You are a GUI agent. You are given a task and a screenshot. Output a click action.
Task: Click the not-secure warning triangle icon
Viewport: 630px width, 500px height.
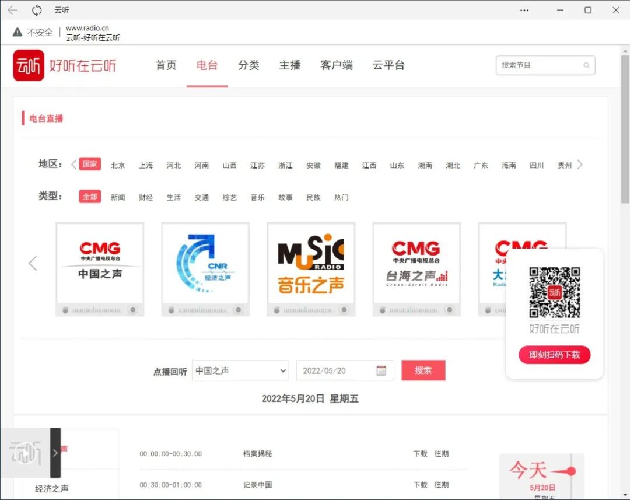(x=17, y=32)
